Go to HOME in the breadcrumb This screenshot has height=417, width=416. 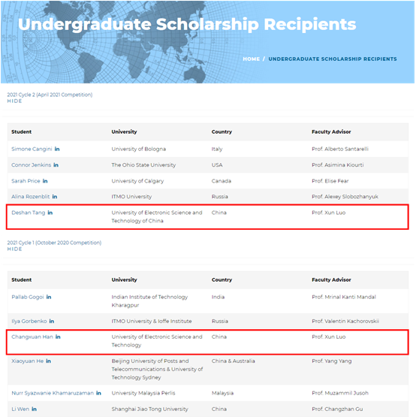coord(252,59)
